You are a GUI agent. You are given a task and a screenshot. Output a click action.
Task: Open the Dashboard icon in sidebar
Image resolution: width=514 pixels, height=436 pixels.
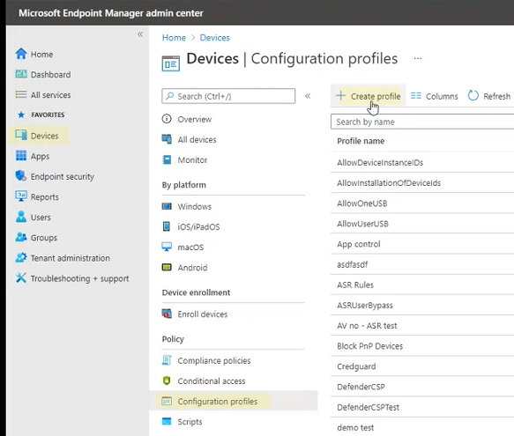click(x=21, y=74)
